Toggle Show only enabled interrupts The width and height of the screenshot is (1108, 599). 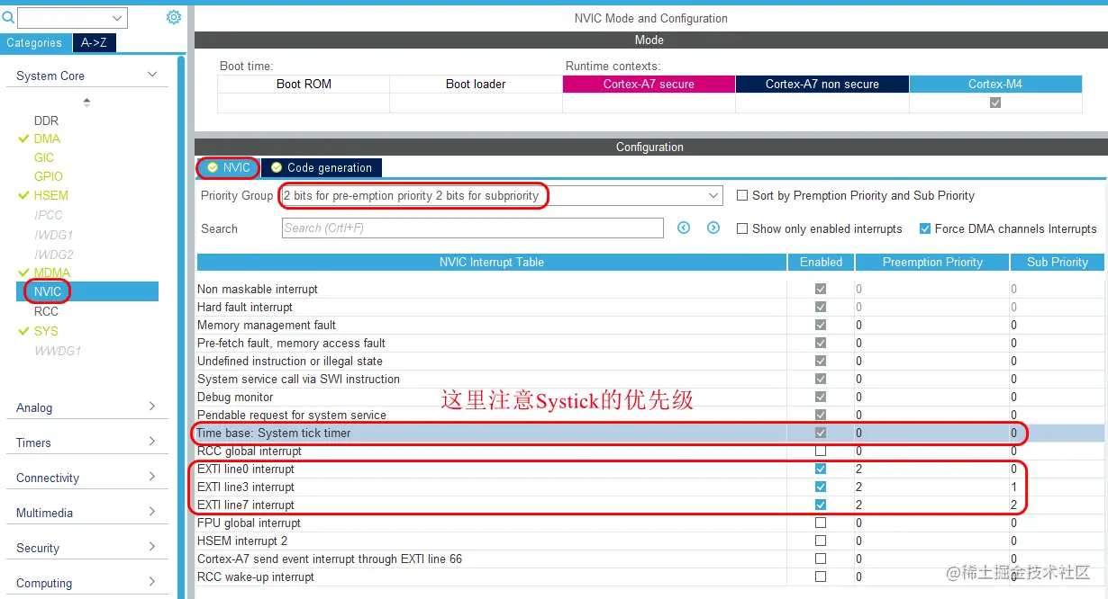pyautogui.click(x=742, y=228)
